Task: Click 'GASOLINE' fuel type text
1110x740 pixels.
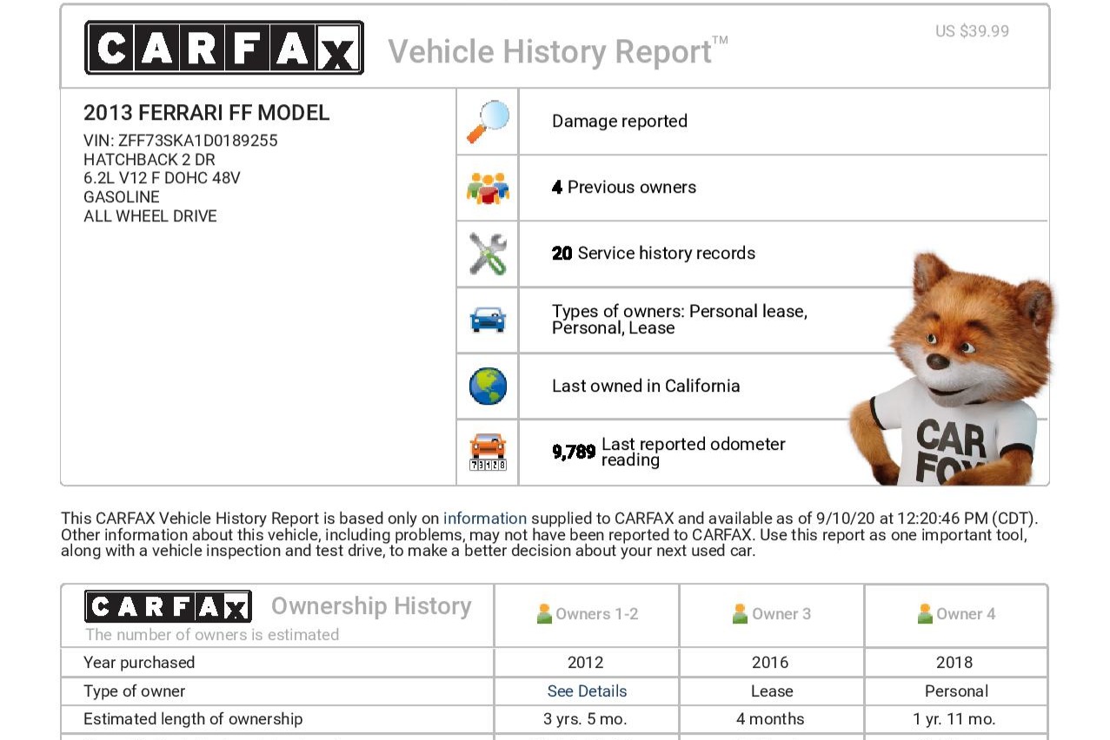Action: point(122,197)
